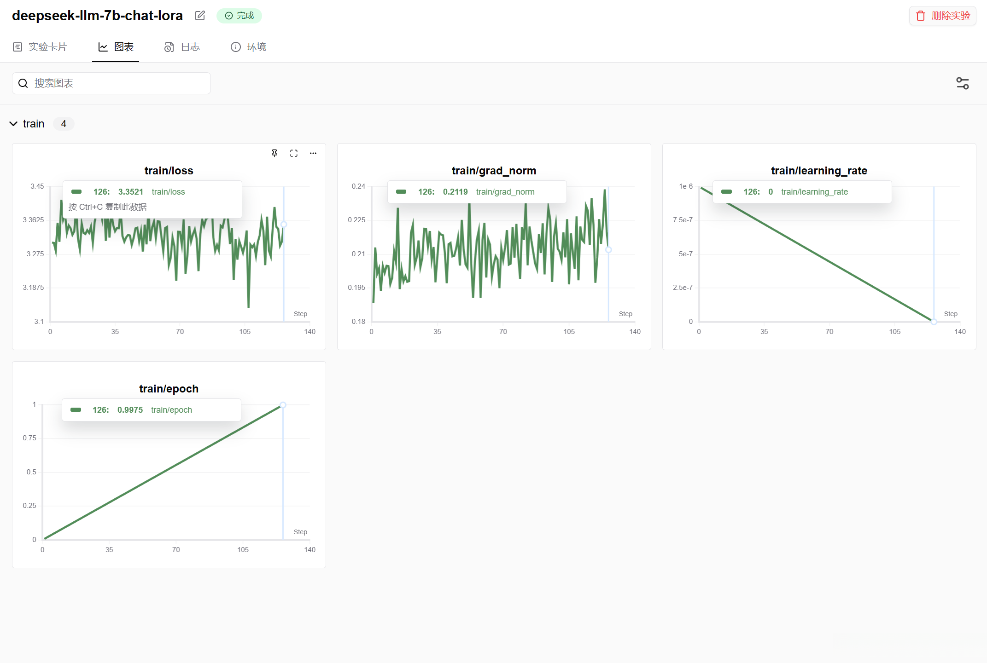This screenshot has height=663, width=987.
Task: Pin the train/loss chart
Action: click(x=274, y=153)
